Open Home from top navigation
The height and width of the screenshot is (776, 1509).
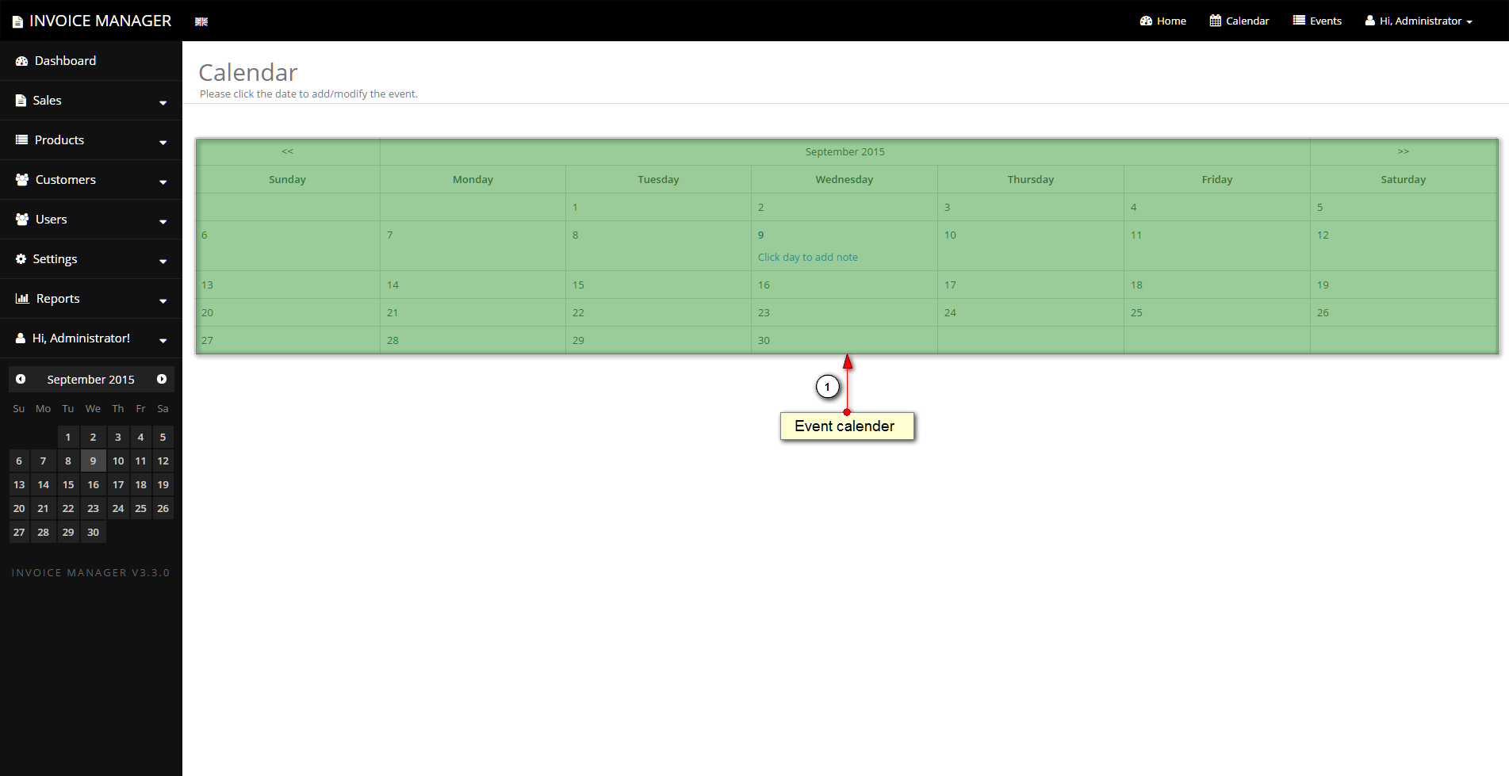coord(1163,21)
